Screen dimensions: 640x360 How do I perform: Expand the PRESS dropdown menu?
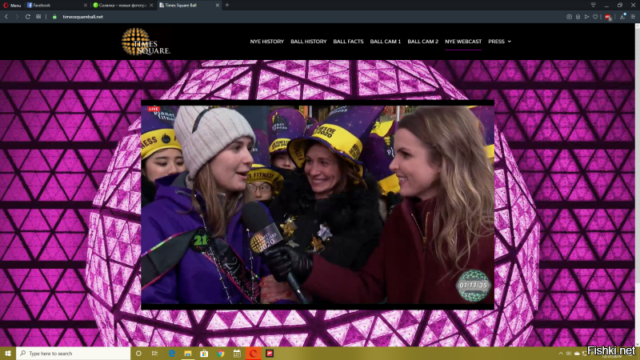pyautogui.click(x=499, y=42)
